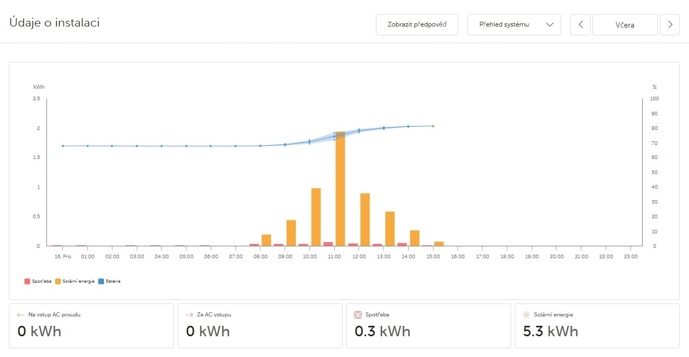Open the Přehled systému dropdown
The width and height of the screenshot is (689, 357).
pyautogui.click(x=504, y=24)
